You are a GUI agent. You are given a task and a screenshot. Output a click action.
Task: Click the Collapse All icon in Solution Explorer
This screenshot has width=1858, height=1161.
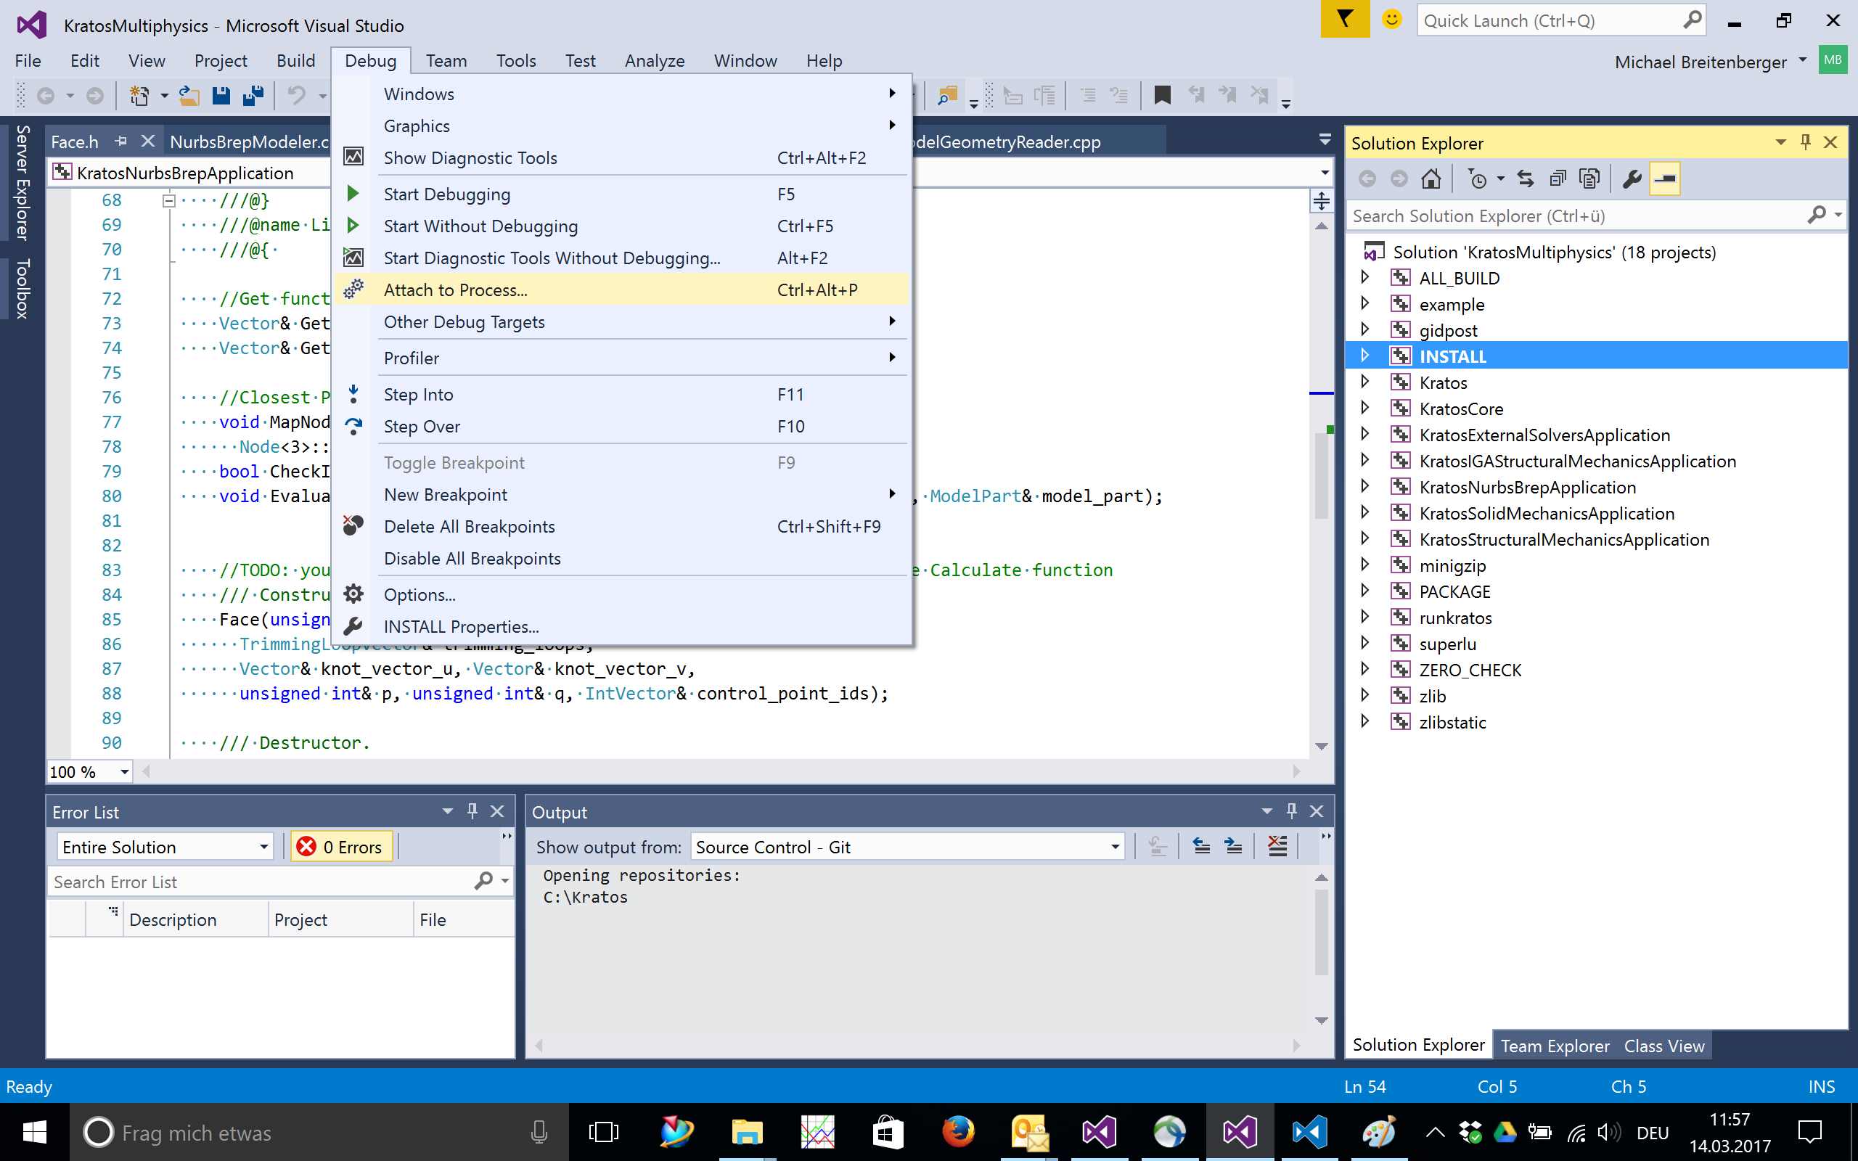[1557, 179]
